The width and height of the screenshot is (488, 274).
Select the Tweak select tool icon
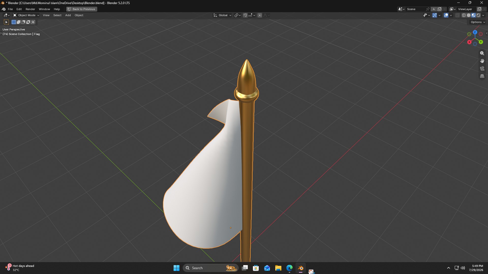[6, 22]
